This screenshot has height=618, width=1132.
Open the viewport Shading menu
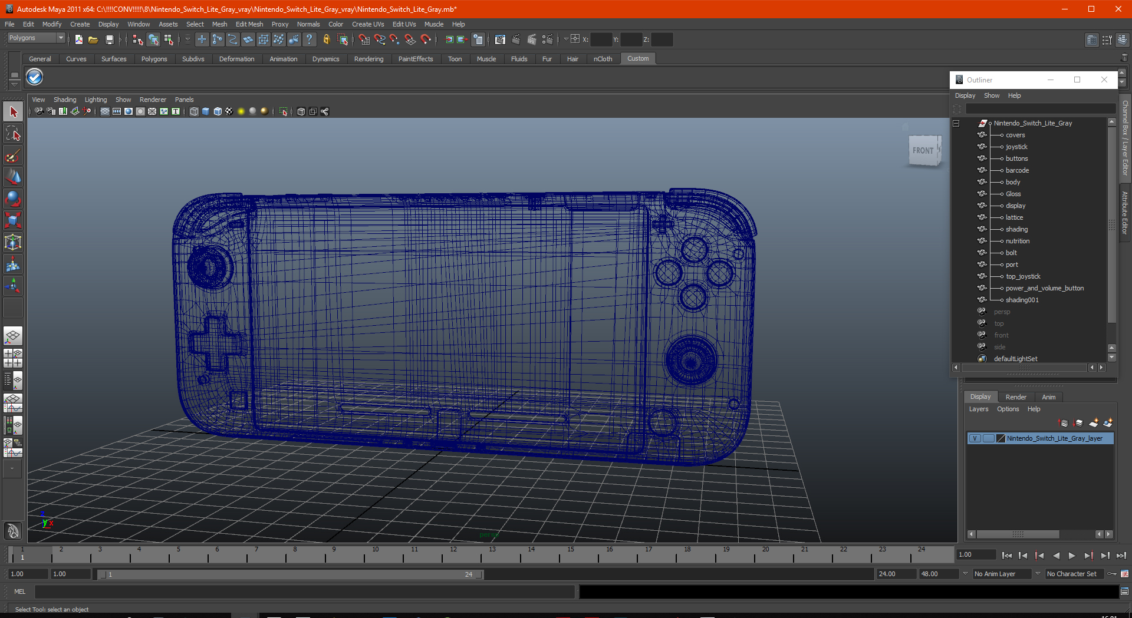[x=65, y=100]
